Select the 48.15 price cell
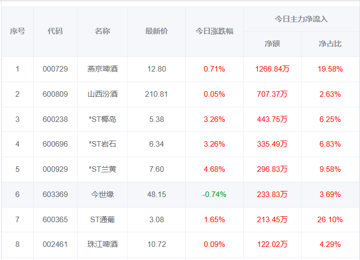The image size is (360, 260). click(157, 194)
